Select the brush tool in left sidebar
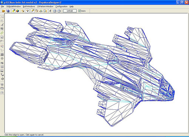The width and height of the screenshot is (189, 137). [2, 25]
